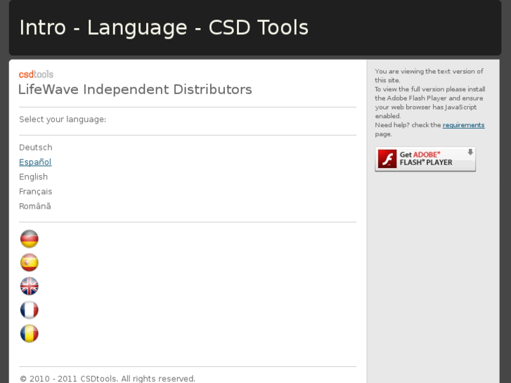511x383 pixels.
Task: Choose the French flag icon
Action: point(30,310)
